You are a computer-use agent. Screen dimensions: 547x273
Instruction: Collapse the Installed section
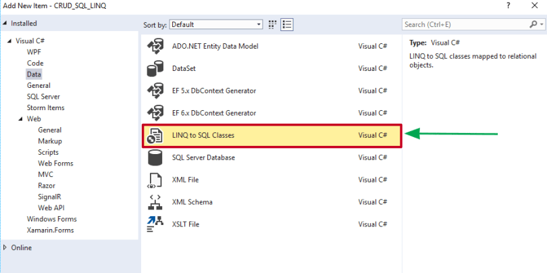pos(5,24)
